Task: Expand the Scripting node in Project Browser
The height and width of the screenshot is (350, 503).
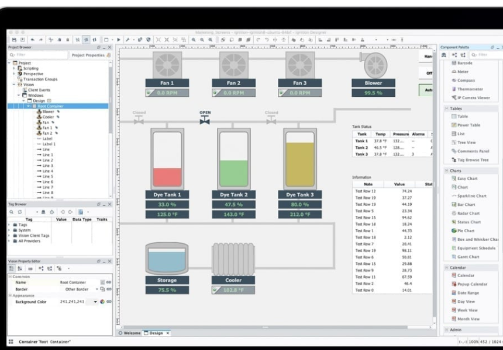Action: click(x=14, y=68)
